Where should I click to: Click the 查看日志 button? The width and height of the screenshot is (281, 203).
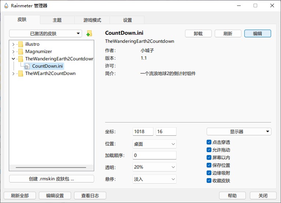pos(90,195)
